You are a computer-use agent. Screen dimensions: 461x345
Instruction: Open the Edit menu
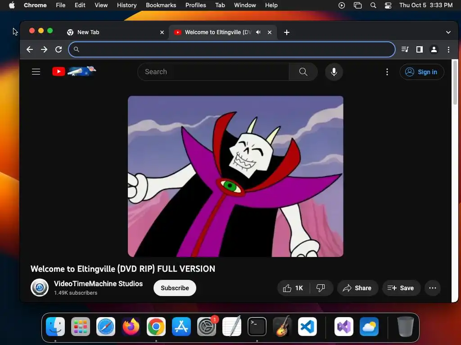[x=80, y=5]
